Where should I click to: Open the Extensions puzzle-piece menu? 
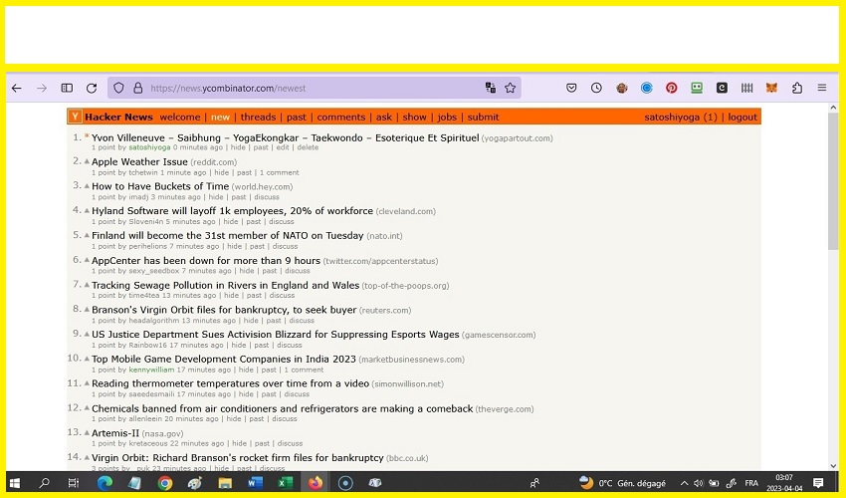[797, 88]
